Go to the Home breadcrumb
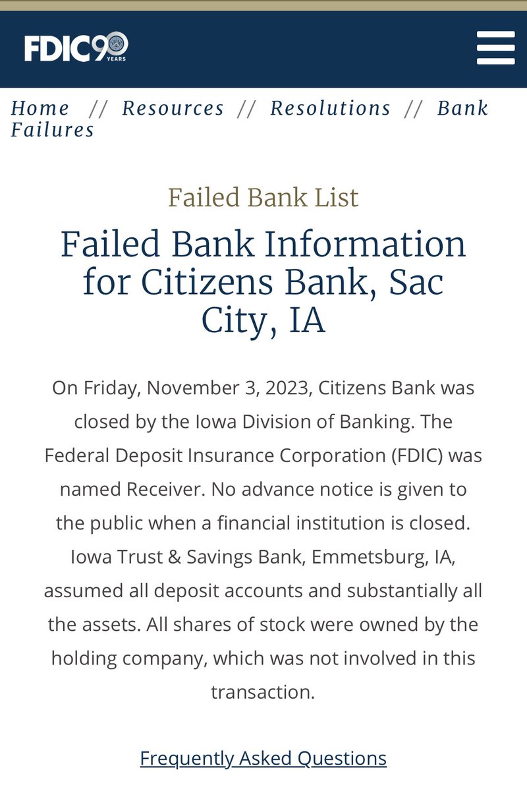527x791 pixels. pos(40,108)
